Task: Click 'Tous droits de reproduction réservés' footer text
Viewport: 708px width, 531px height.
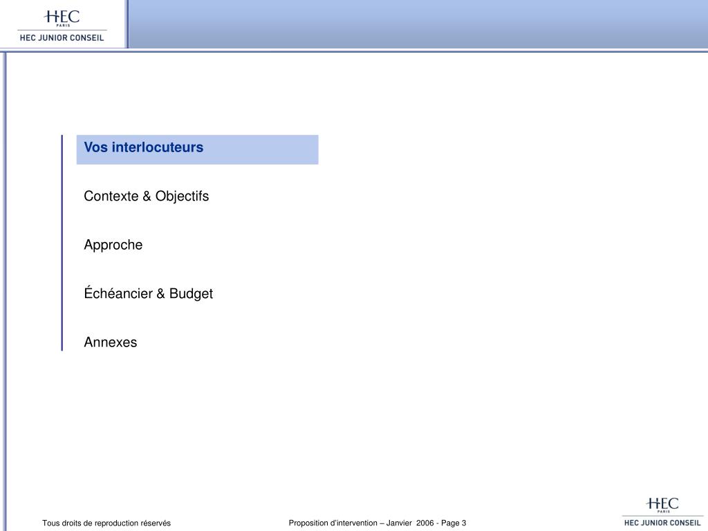Action: [x=106, y=523]
